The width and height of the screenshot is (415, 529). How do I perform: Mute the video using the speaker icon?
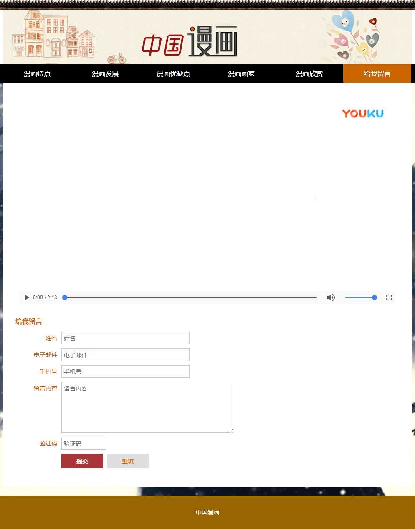(331, 298)
